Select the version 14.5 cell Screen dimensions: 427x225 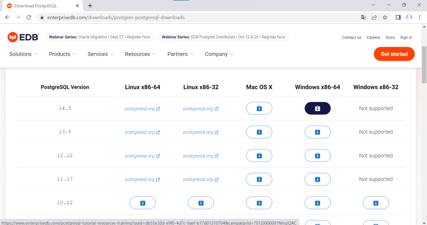(65, 108)
